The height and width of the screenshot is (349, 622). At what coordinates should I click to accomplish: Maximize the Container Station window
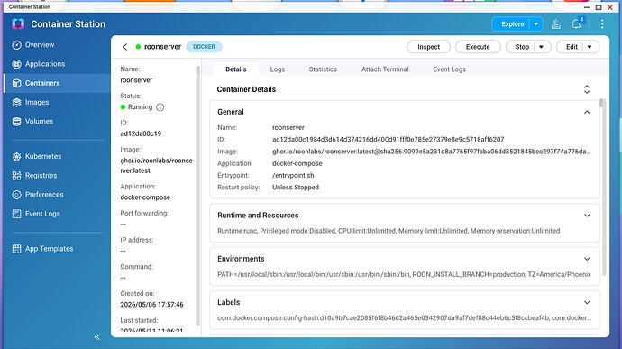click(x=599, y=7)
